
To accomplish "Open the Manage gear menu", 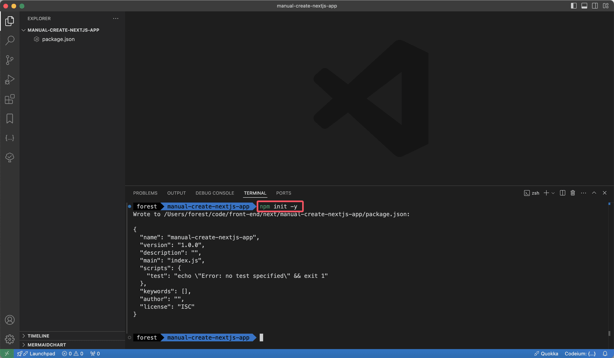I will [10, 339].
